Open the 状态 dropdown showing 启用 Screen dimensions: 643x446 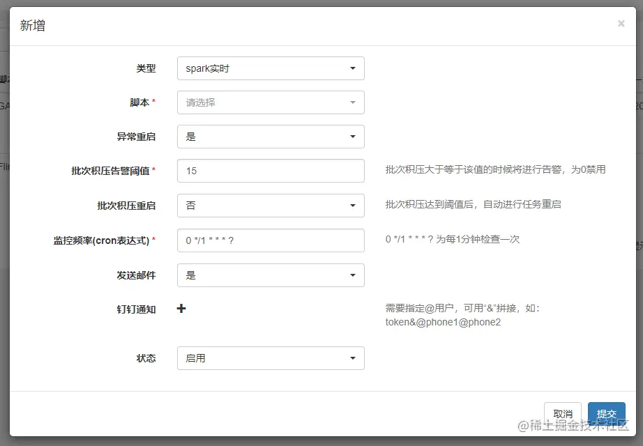[x=271, y=358]
